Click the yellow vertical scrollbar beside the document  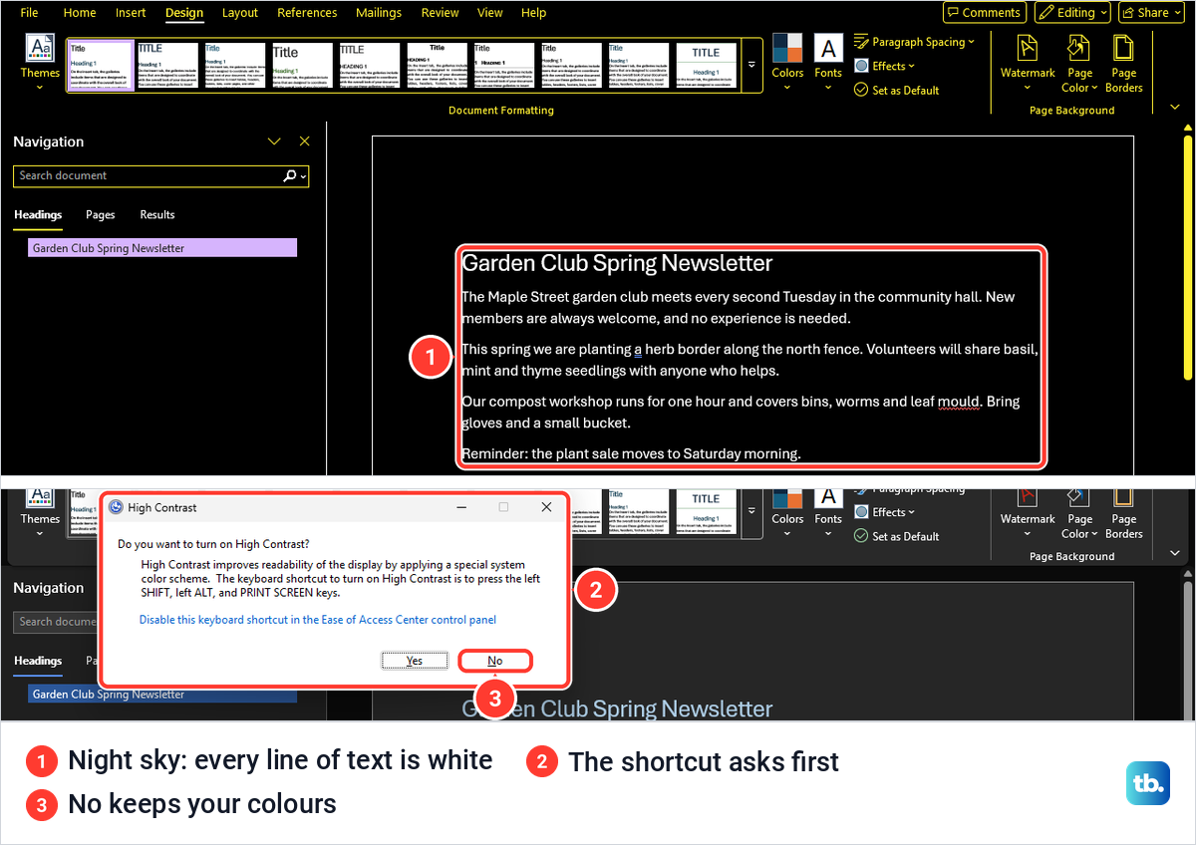1187,257
